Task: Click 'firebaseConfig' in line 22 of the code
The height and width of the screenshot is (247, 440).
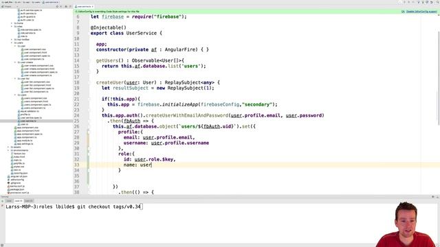Action: (x=221, y=104)
